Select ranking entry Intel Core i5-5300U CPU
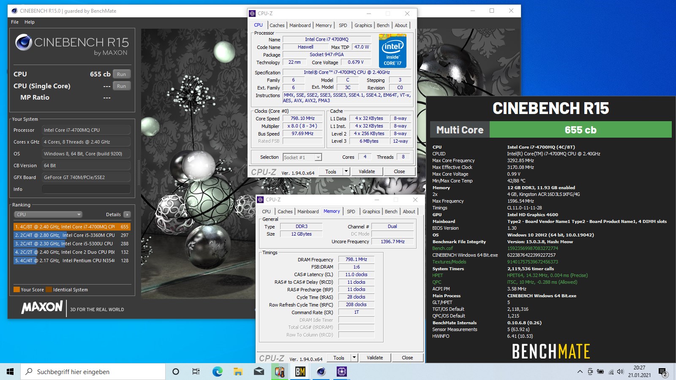This screenshot has height=380, width=676. 72,244
